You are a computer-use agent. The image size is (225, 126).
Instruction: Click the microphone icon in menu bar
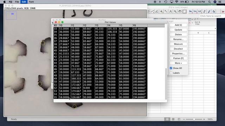tap(160, 2)
